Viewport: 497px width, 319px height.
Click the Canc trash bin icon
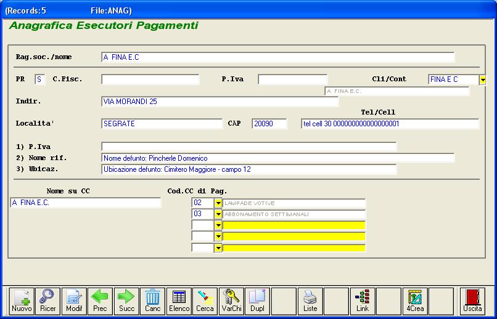pos(153,301)
